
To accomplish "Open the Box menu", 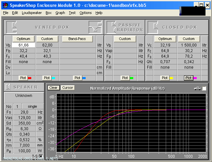I will click(x=49, y=13).
